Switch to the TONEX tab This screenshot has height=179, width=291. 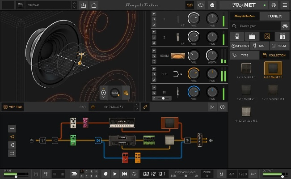[x=274, y=16]
